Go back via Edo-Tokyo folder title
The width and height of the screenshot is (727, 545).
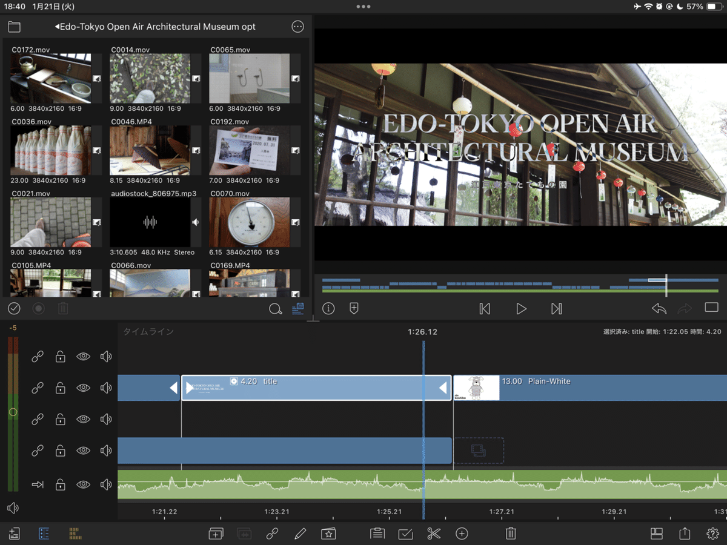click(x=154, y=27)
